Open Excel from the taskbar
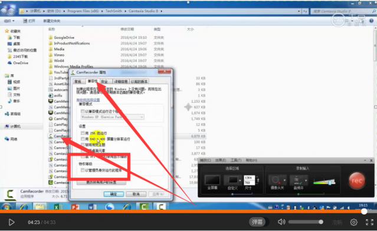This screenshot has height=231, width=377. tap(57, 207)
